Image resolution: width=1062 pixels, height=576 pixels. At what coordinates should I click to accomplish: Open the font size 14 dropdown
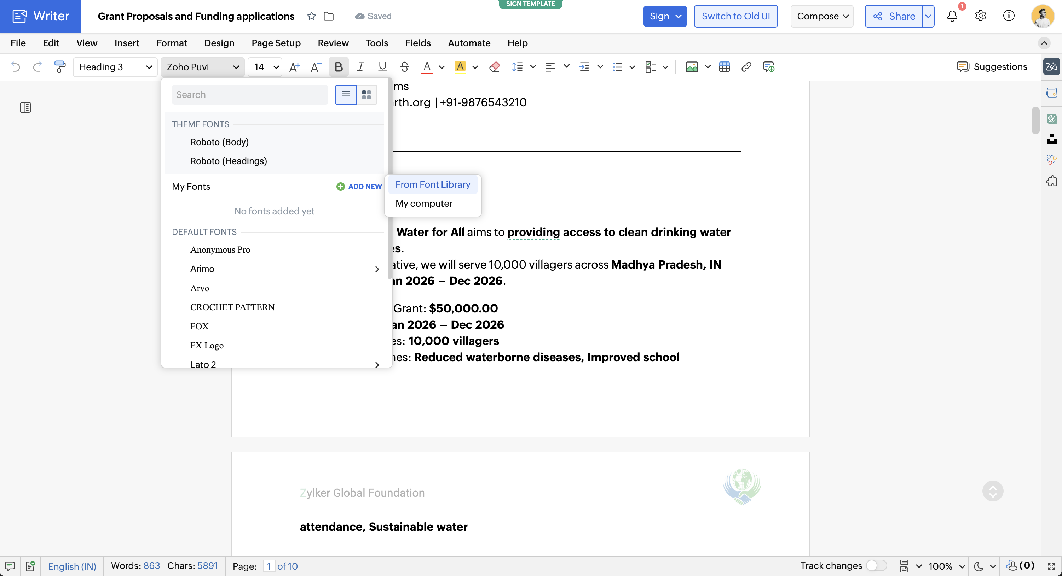(x=265, y=67)
